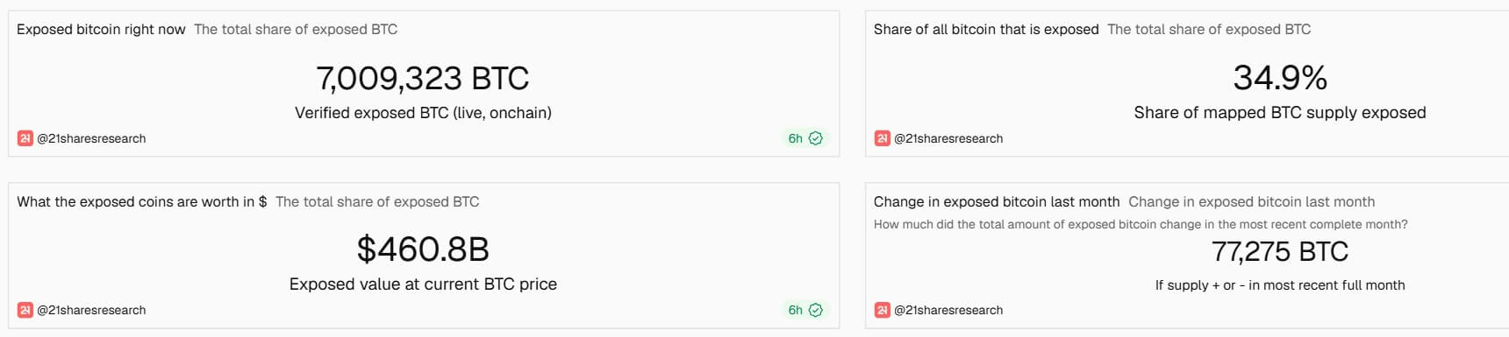The height and width of the screenshot is (337, 1509).
Task: Open the 6h refresh badge on 7,009,323 BTC card
Action: coord(805,138)
